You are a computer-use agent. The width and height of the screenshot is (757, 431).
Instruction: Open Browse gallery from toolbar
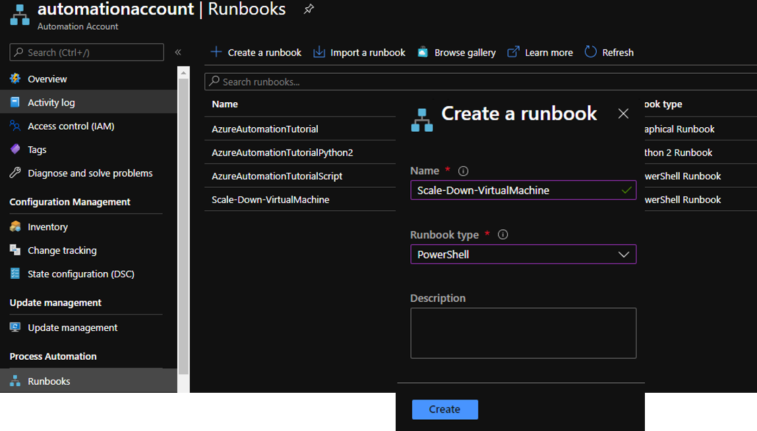pyautogui.click(x=457, y=52)
